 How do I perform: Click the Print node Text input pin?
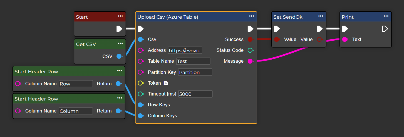[345, 40]
